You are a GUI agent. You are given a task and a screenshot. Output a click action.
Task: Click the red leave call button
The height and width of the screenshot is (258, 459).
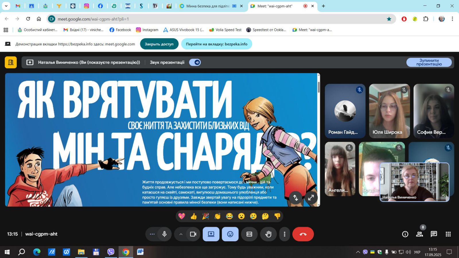click(303, 234)
